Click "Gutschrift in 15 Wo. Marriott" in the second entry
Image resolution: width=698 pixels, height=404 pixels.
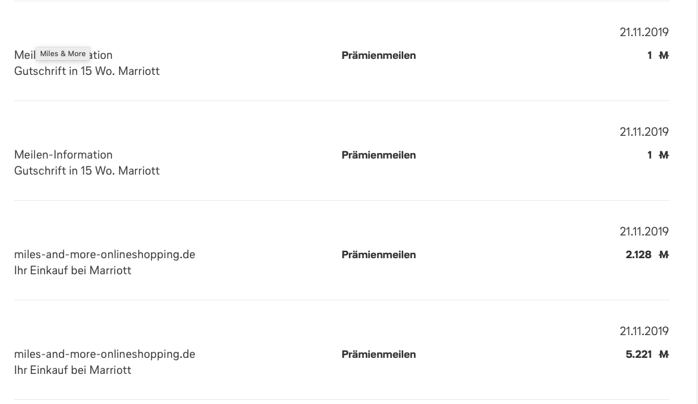coord(87,171)
